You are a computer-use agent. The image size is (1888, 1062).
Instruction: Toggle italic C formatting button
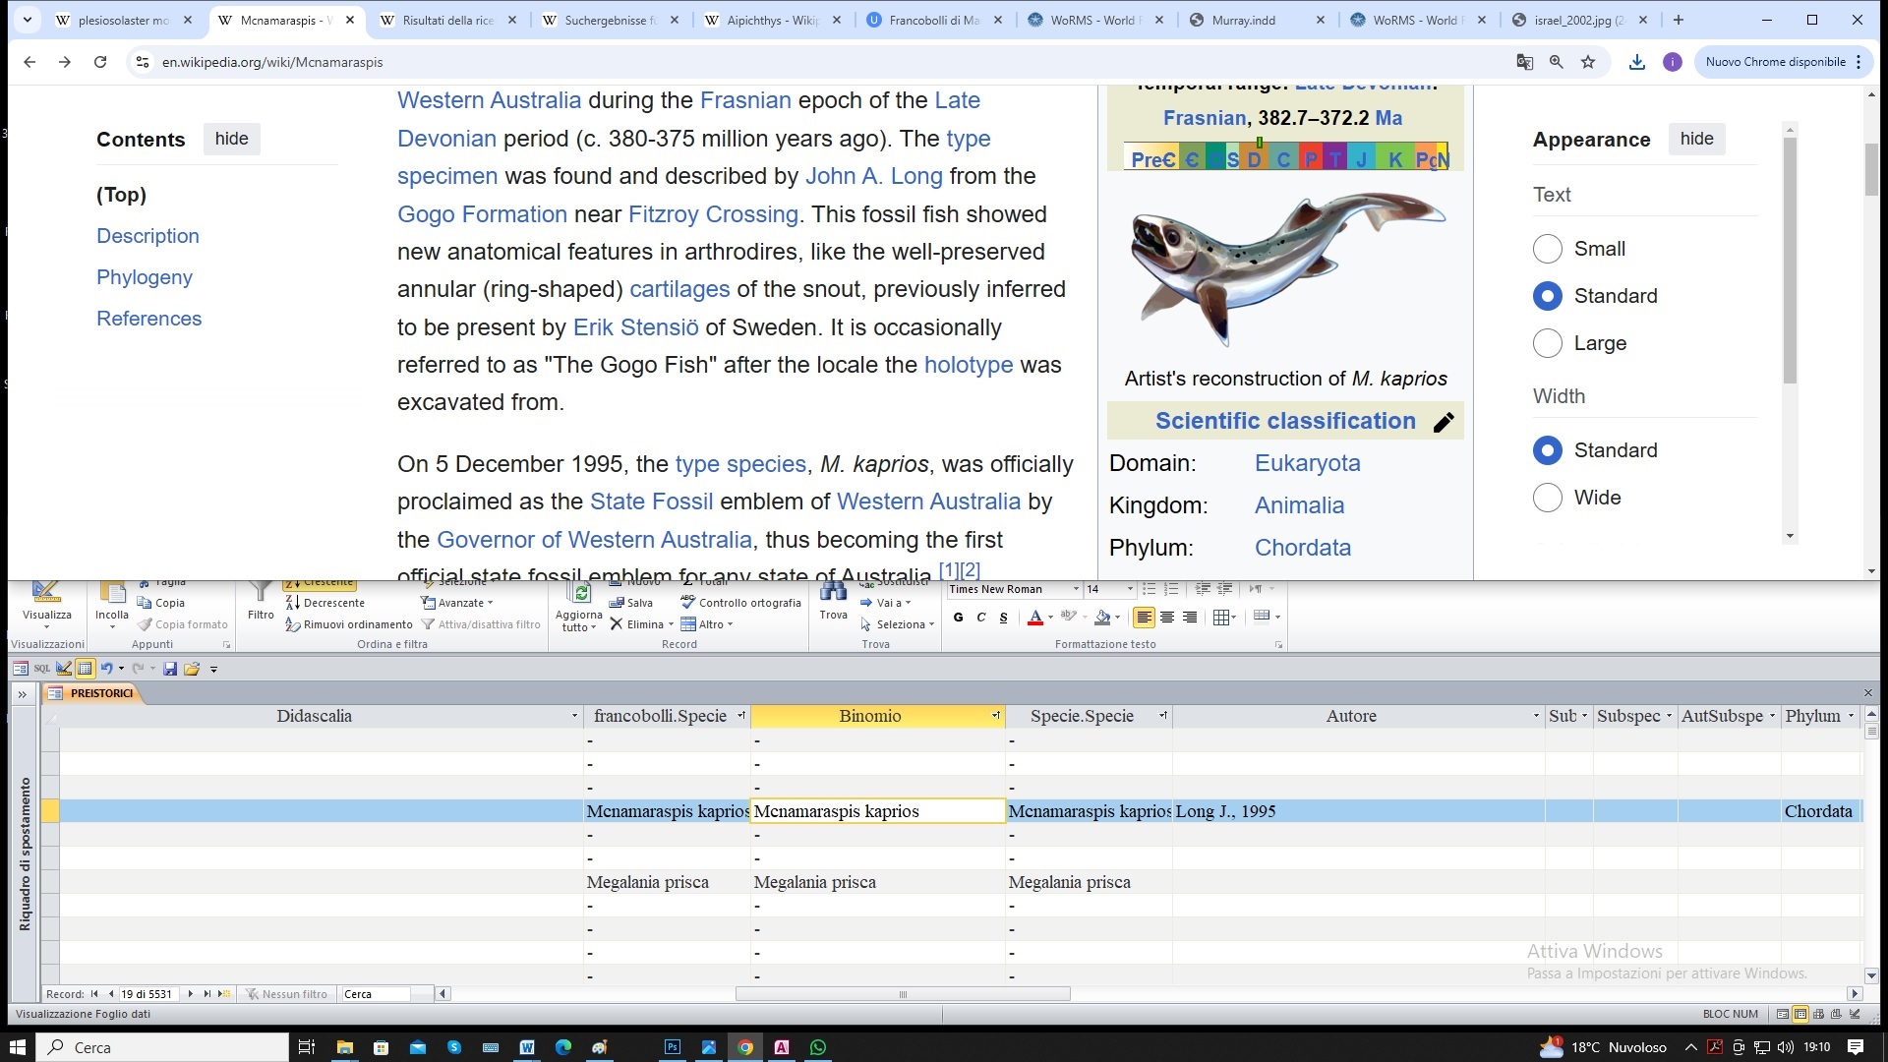pyautogui.click(x=980, y=618)
